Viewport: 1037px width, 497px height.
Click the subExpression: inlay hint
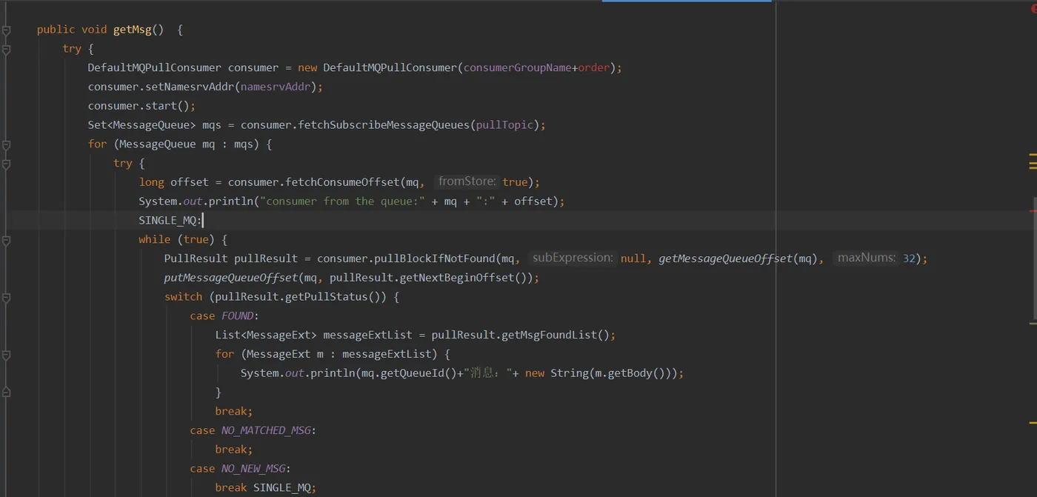pyautogui.click(x=573, y=258)
